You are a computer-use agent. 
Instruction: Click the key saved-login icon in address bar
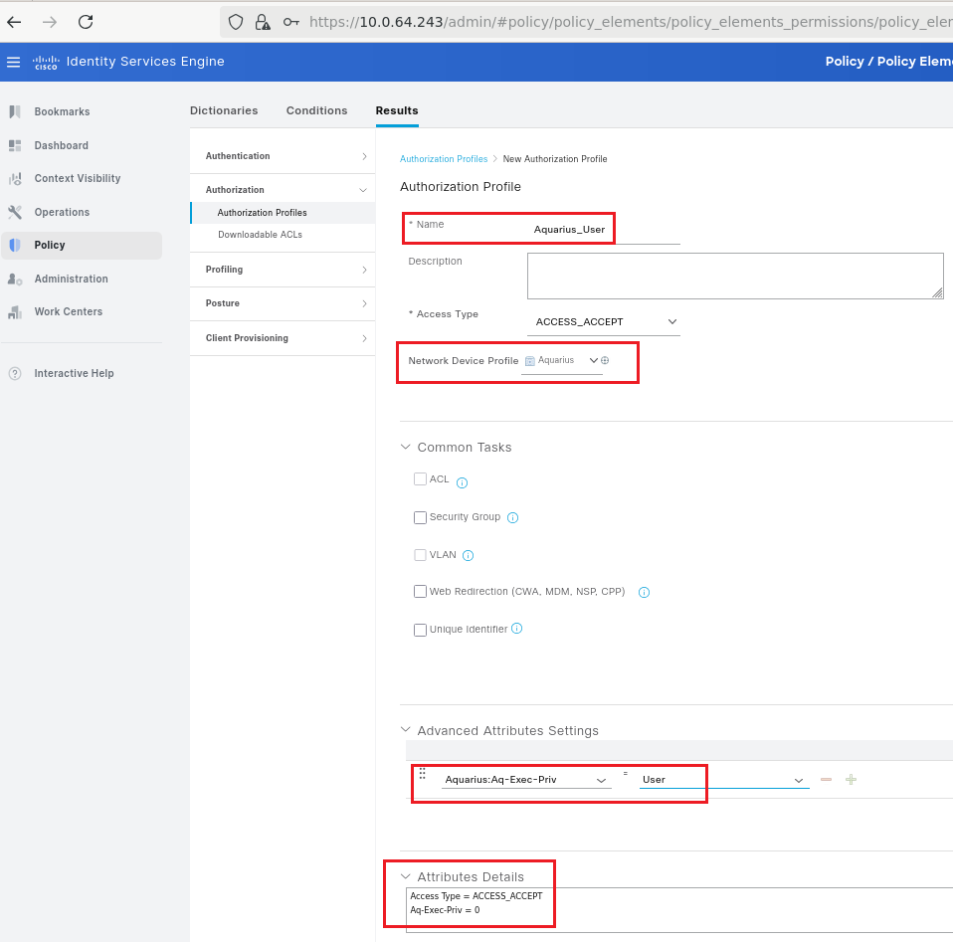click(x=291, y=23)
